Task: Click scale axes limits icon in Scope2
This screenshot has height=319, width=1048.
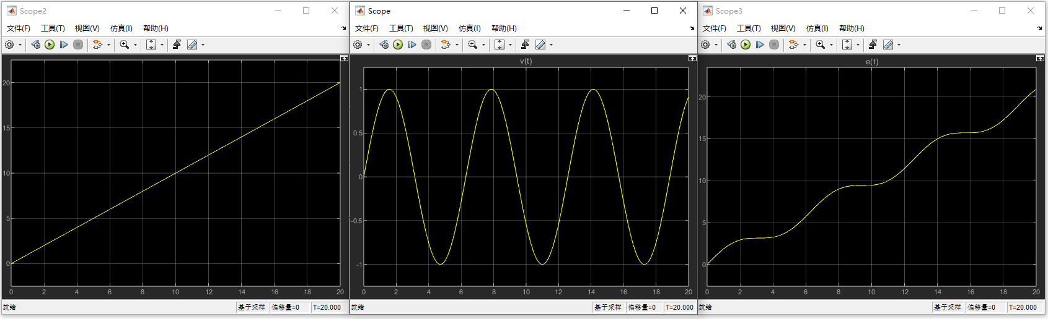Action: (151, 45)
